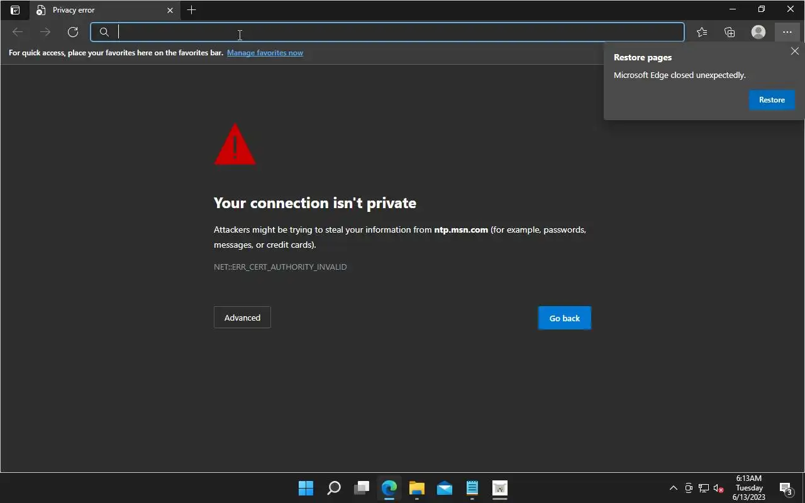Click NET::ERR_CERT_AUTHORITY_INVALID error code
The image size is (805, 503).
(280, 267)
